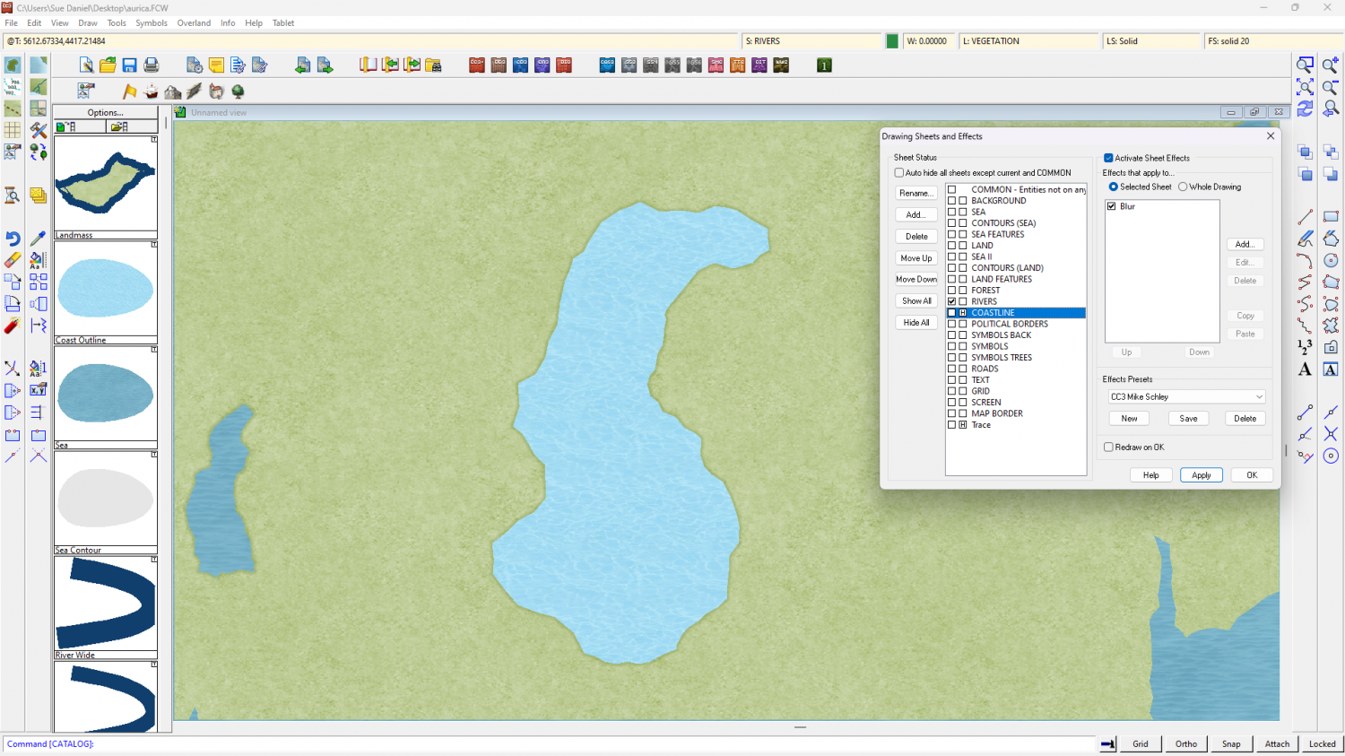Click the Rename sheet button
This screenshot has width=1345, height=756.
click(x=916, y=193)
